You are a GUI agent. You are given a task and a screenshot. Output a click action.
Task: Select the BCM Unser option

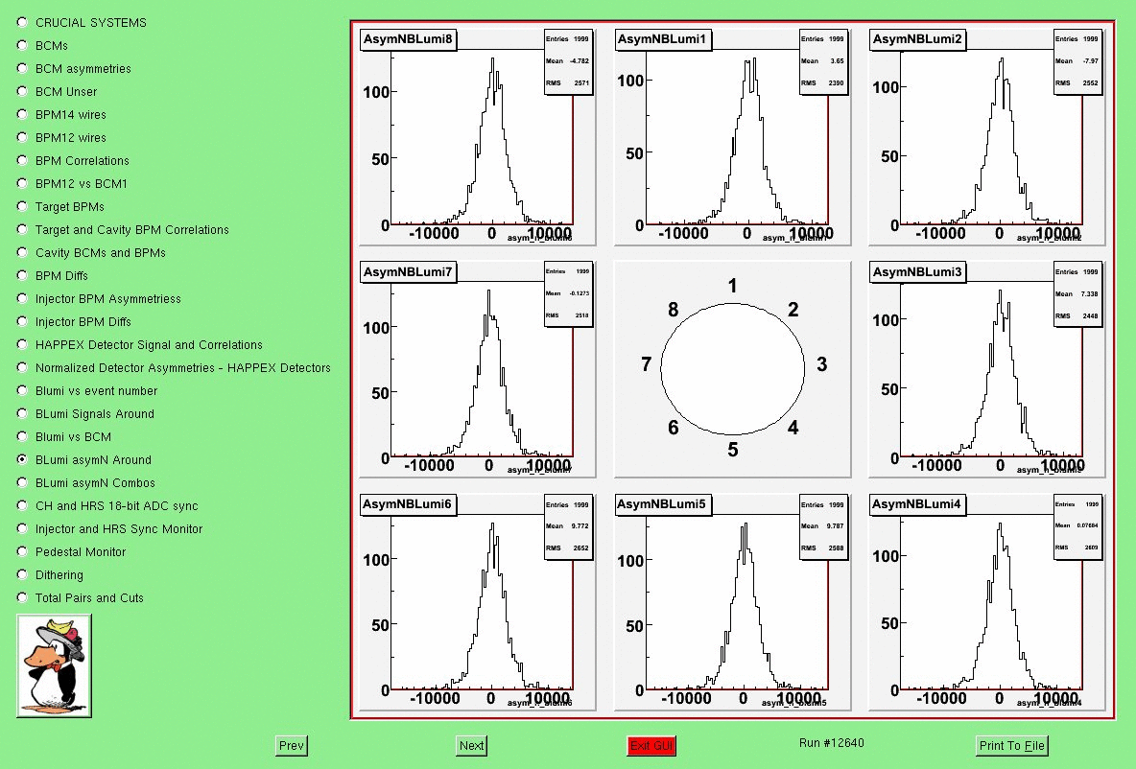pos(22,91)
